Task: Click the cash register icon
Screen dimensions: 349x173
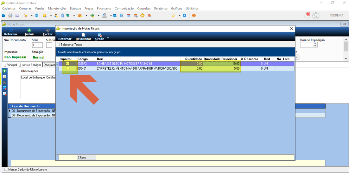Action: click(105, 15)
